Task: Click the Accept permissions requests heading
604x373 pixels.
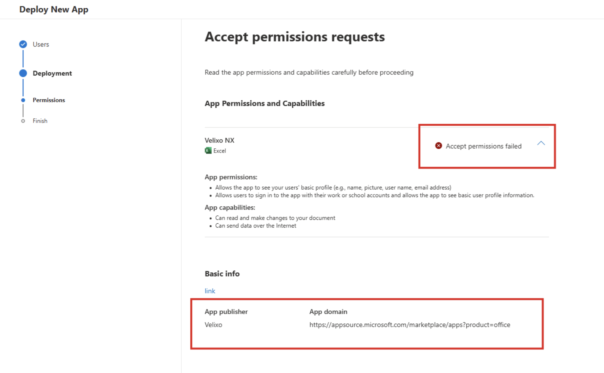Action: tap(295, 37)
